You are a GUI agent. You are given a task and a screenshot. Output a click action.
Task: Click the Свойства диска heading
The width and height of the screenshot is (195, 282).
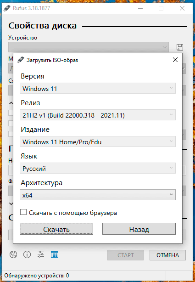coord(42,26)
